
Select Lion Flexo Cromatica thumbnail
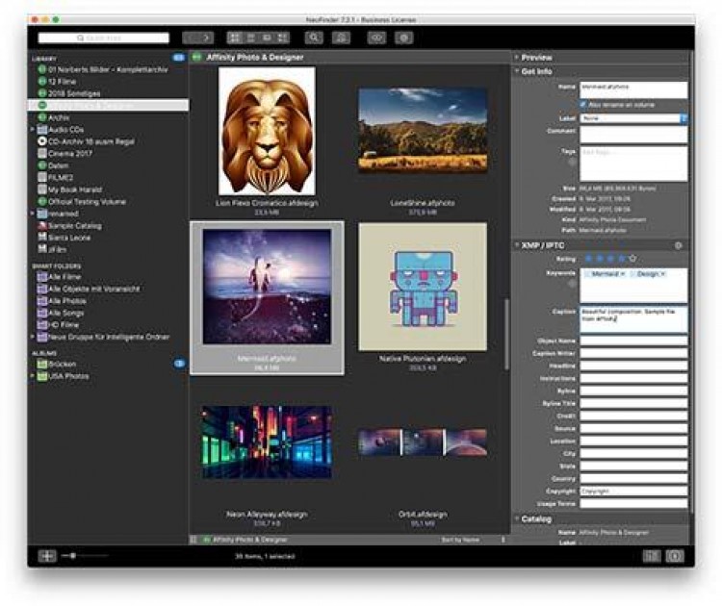pos(267,131)
